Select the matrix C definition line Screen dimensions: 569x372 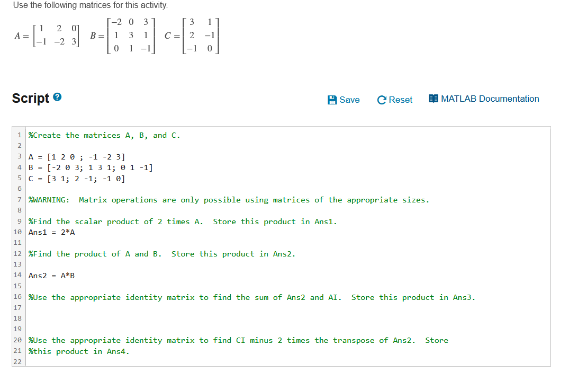[69, 178]
